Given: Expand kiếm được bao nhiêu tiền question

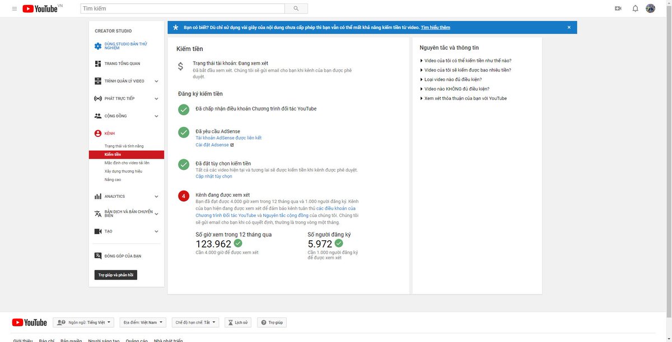Looking at the screenshot, I should pyautogui.click(x=465, y=70).
